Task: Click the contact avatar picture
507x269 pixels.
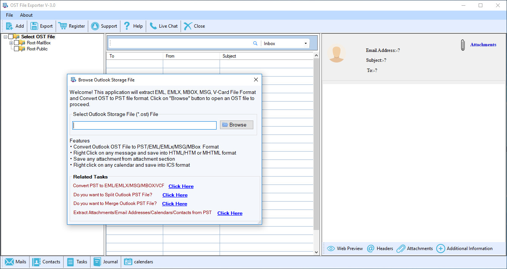Action: 336,53
